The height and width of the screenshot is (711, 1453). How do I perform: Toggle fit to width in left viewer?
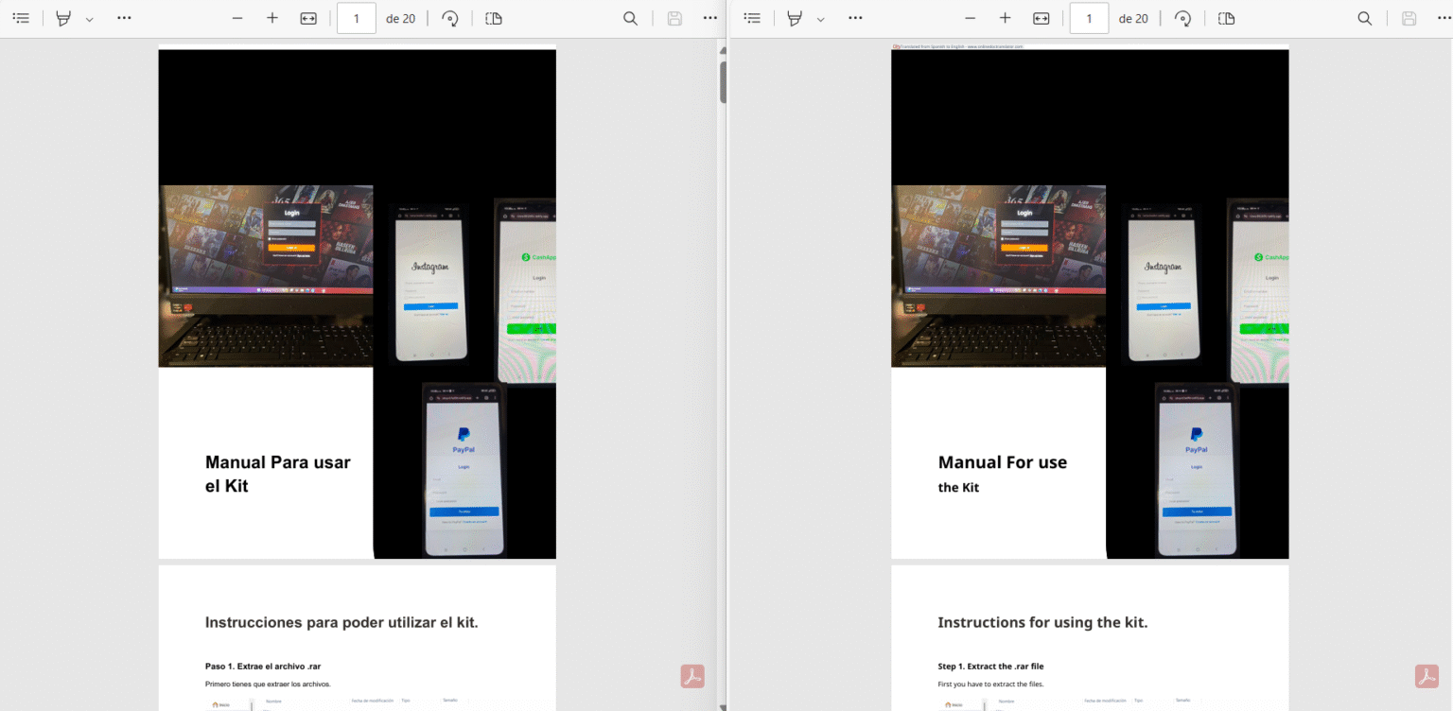[x=308, y=18]
